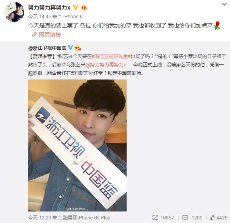Click the repost share icon
The width and height of the screenshot is (230, 223).
(x=155, y=217)
